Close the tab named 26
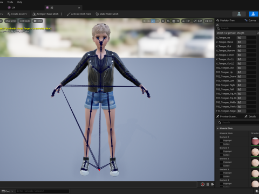This screenshot has width=259, height=194. point(79,8)
